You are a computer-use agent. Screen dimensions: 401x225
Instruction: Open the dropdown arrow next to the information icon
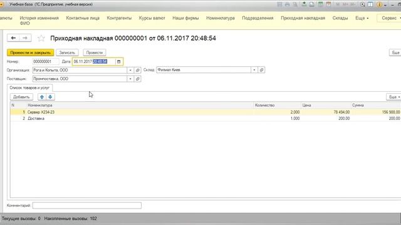[x=385, y=5]
